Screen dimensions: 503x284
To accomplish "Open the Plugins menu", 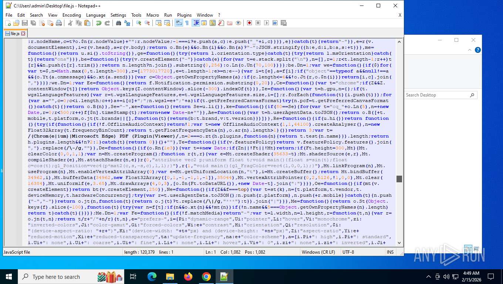I will [184, 15].
